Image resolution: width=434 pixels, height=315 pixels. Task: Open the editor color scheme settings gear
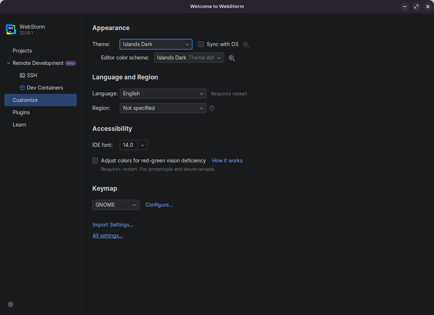[231, 58]
